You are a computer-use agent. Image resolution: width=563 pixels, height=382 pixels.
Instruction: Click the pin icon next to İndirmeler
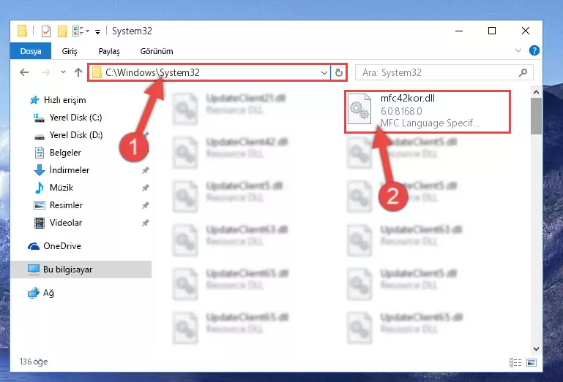(146, 170)
